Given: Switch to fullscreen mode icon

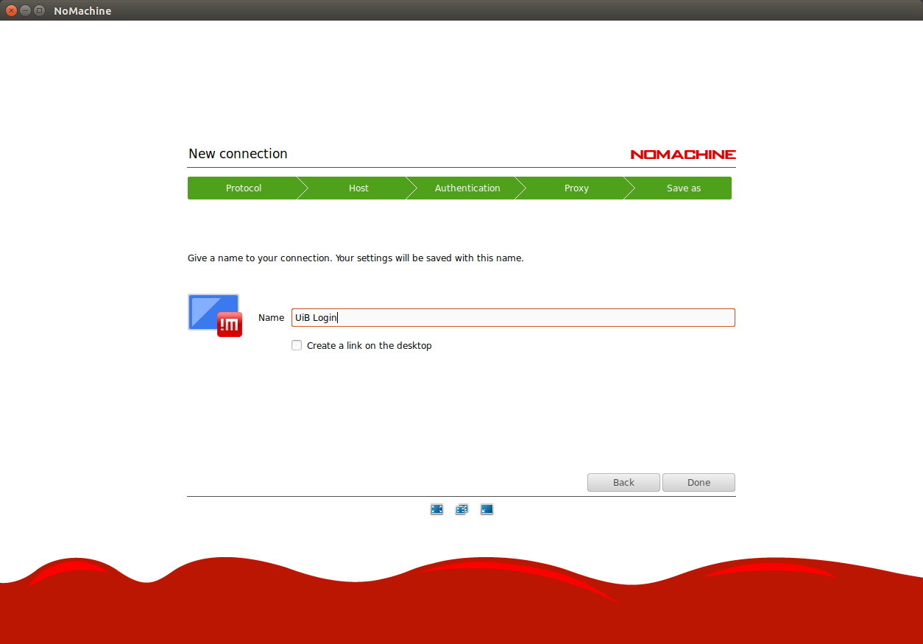Looking at the screenshot, I should coord(436,509).
